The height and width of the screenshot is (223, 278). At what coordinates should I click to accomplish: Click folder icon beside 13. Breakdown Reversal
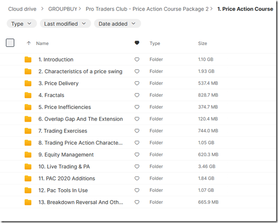coord(28,202)
